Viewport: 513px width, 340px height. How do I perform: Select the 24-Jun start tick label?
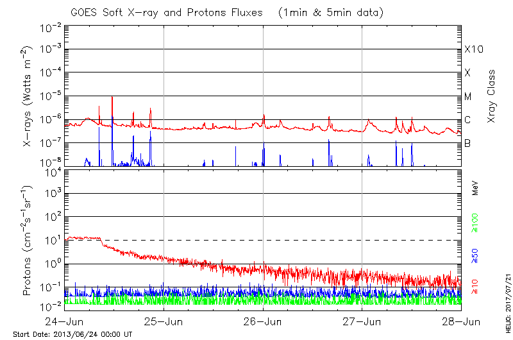pyautogui.click(x=64, y=321)
